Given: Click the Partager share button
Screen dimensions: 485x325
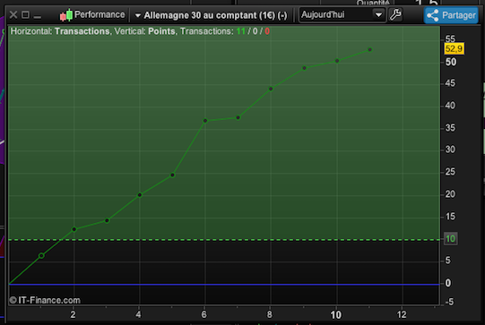Looking at the screenshot, I should tap(451, 15).
